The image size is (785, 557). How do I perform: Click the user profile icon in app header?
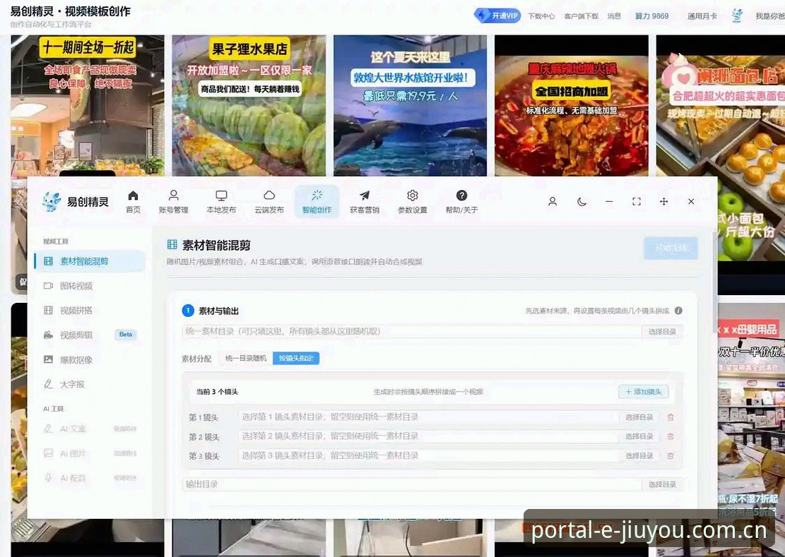click(x=553, y=201)
